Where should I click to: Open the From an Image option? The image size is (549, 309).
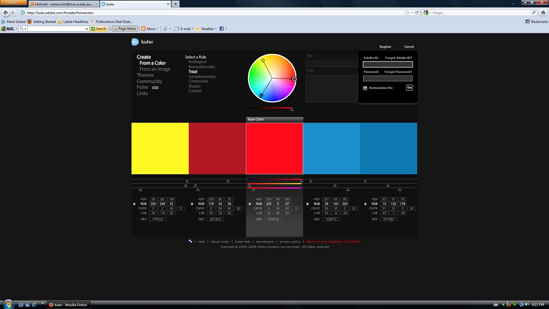coord(155,69)
